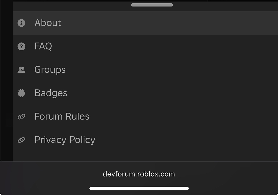Click the Badges row label
The image size is (278, 195).
coord(51,93)
